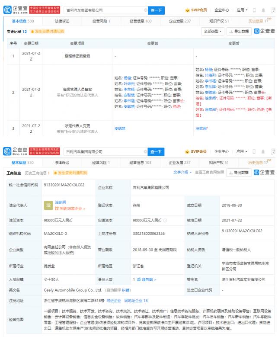Open 涂家阅 link in the 法定代表人变更 row
This screenshot has width=278, height=337.
[x=201, y=128]
